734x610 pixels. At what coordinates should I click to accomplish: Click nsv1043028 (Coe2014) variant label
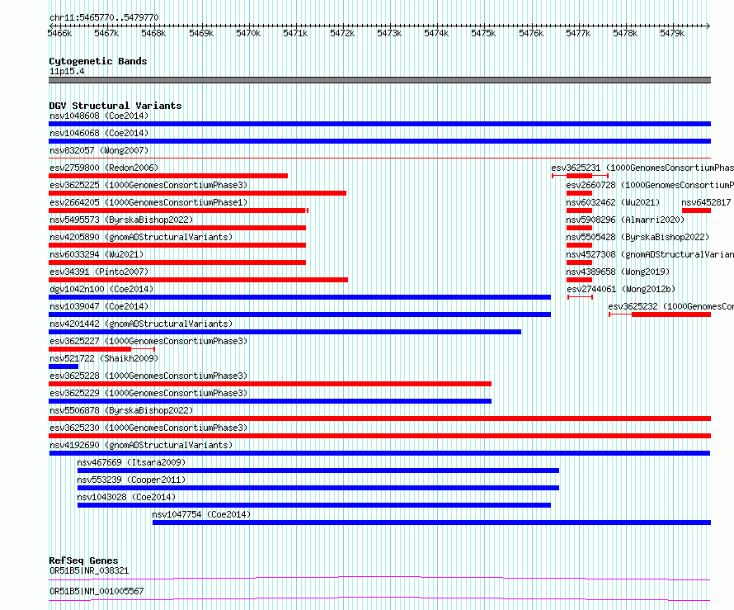tap(126, 497)
